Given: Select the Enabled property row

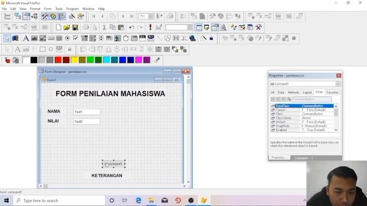Looking at the screenshot, I should (302, 130).
